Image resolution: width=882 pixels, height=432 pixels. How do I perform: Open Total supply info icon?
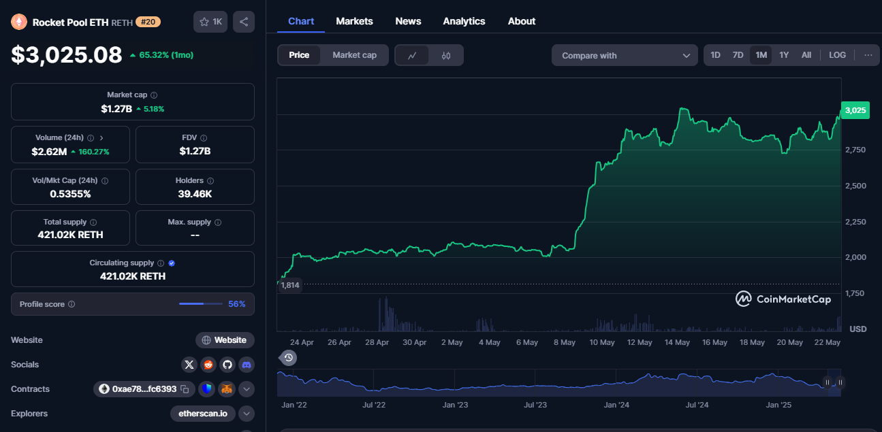coord(93,222)
